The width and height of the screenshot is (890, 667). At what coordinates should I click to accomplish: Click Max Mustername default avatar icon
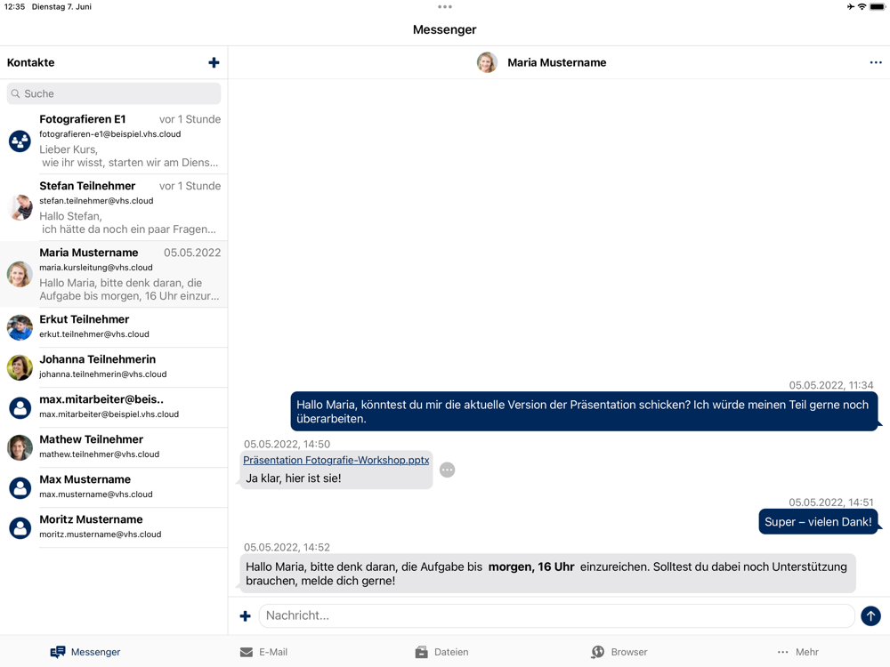pos(20,487)
